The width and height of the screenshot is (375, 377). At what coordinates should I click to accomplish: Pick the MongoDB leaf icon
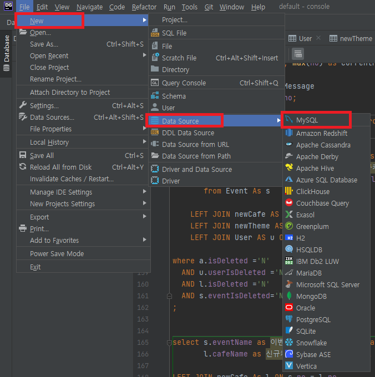[x=289, y=296]
